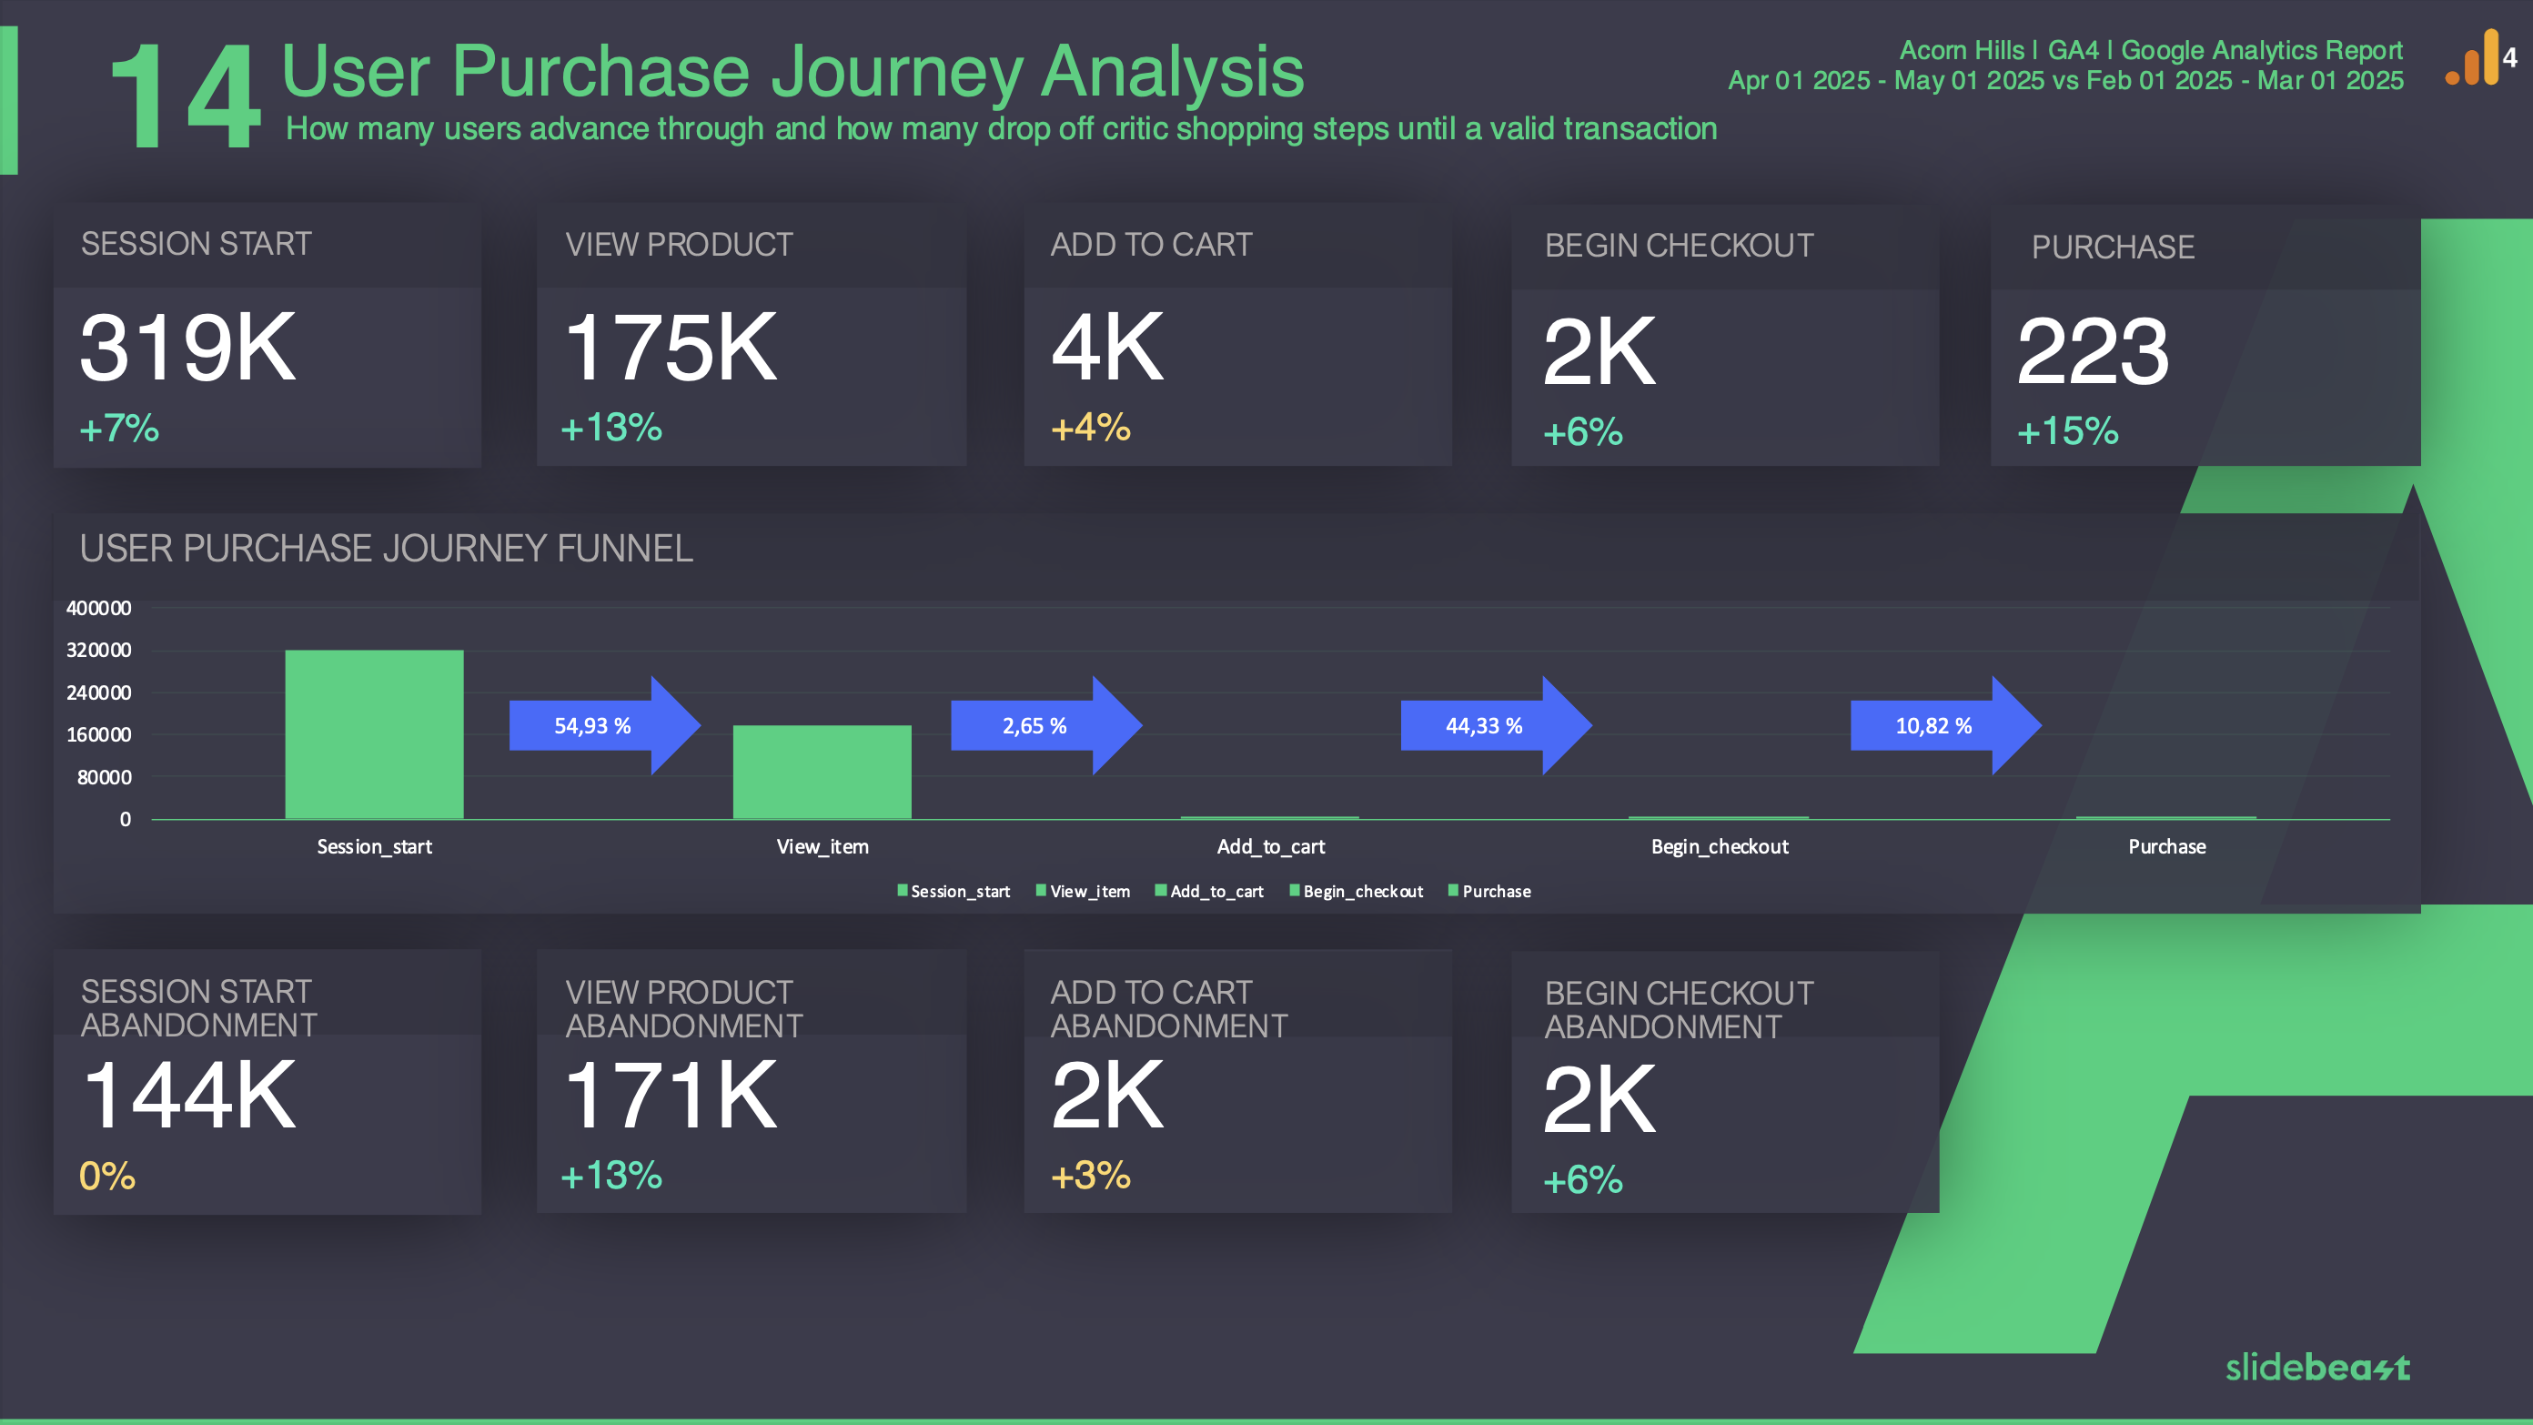Click the +15% purchase change
Screen dimensions: 2533x1425
tap(2067, 431)
